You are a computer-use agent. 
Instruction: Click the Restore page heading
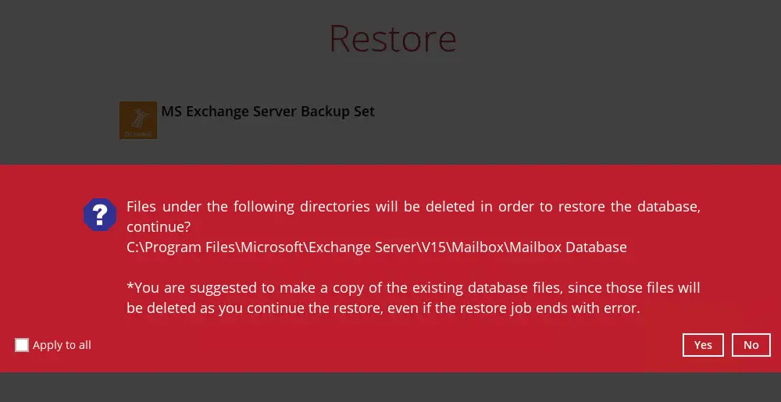click(392, 38)
